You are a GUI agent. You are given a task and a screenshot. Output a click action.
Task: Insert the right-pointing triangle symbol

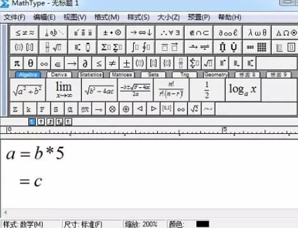point(153,109)
